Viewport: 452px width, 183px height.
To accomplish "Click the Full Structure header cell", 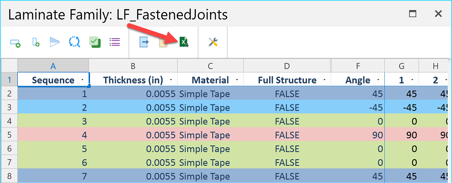I will click(287, 80).
